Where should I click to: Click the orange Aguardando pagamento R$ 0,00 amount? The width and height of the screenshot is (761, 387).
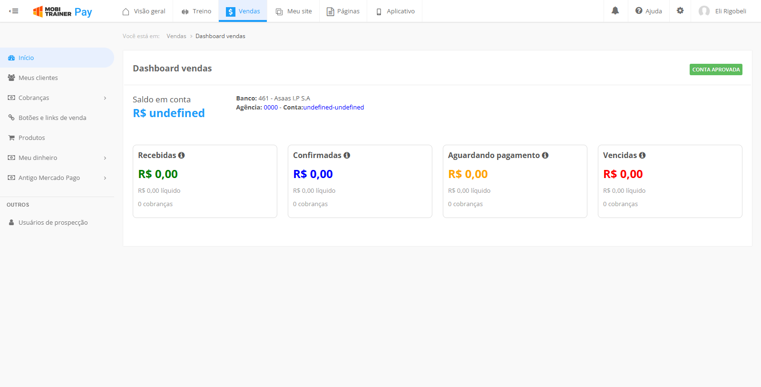[468, 174]
